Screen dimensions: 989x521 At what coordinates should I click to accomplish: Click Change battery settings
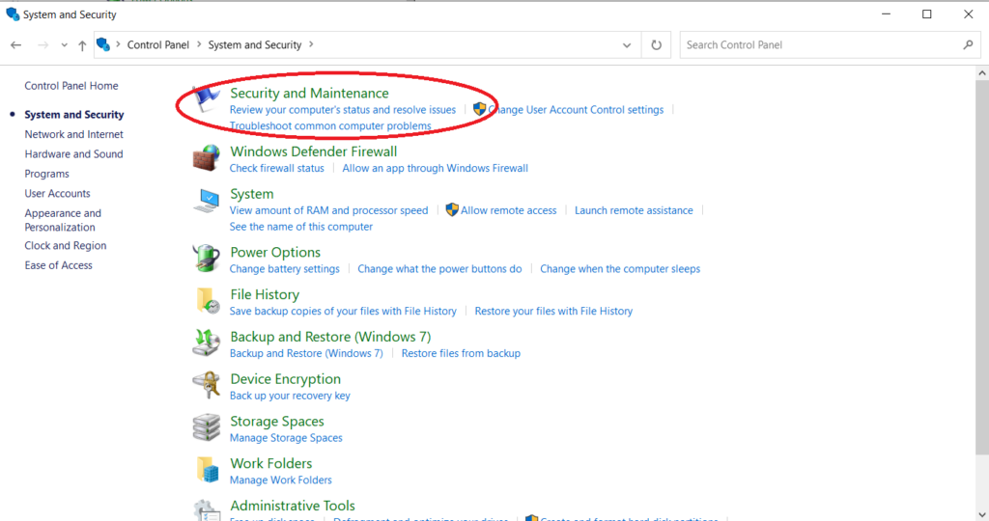tap(285, 269)
